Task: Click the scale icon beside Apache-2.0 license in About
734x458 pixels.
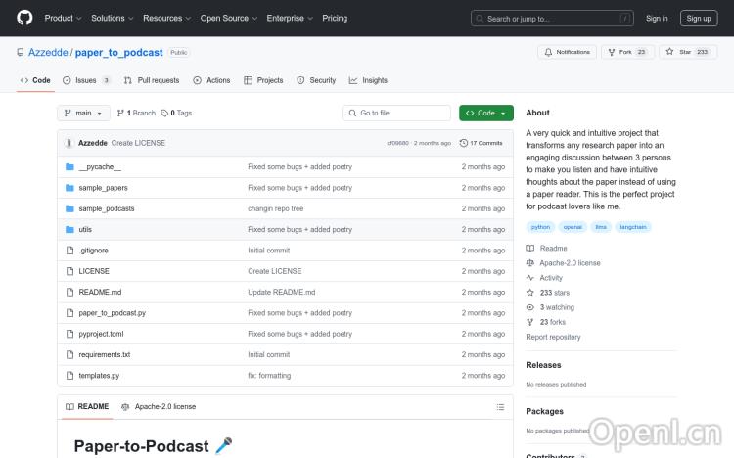Action: pyautogui.click(x=529, y=262)
